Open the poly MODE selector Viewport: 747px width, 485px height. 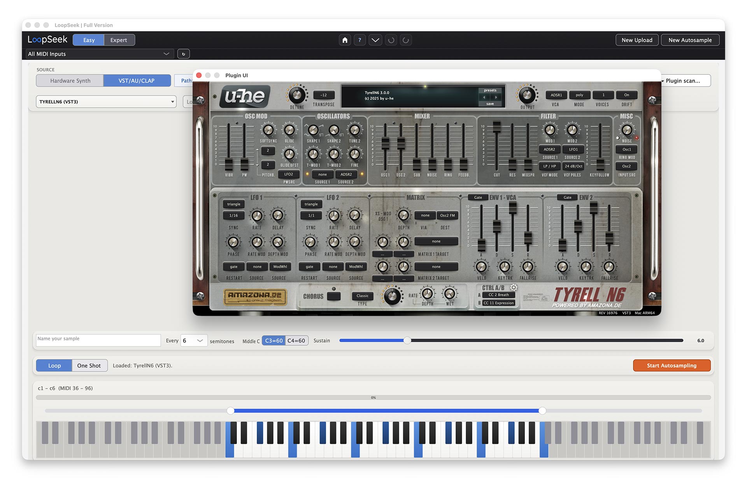pos(579,95)
